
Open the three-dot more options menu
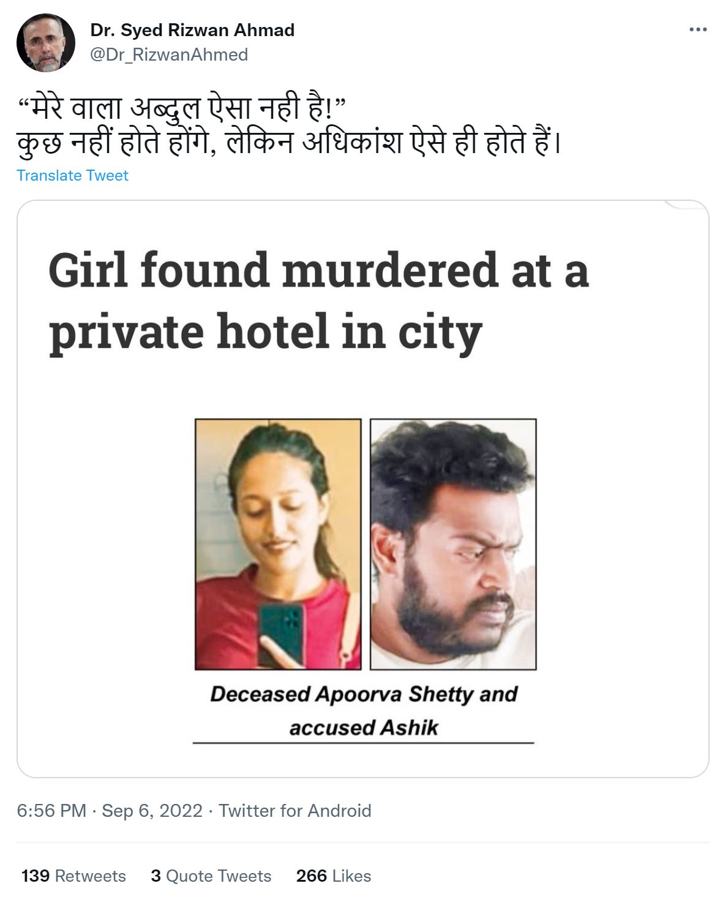698,29
